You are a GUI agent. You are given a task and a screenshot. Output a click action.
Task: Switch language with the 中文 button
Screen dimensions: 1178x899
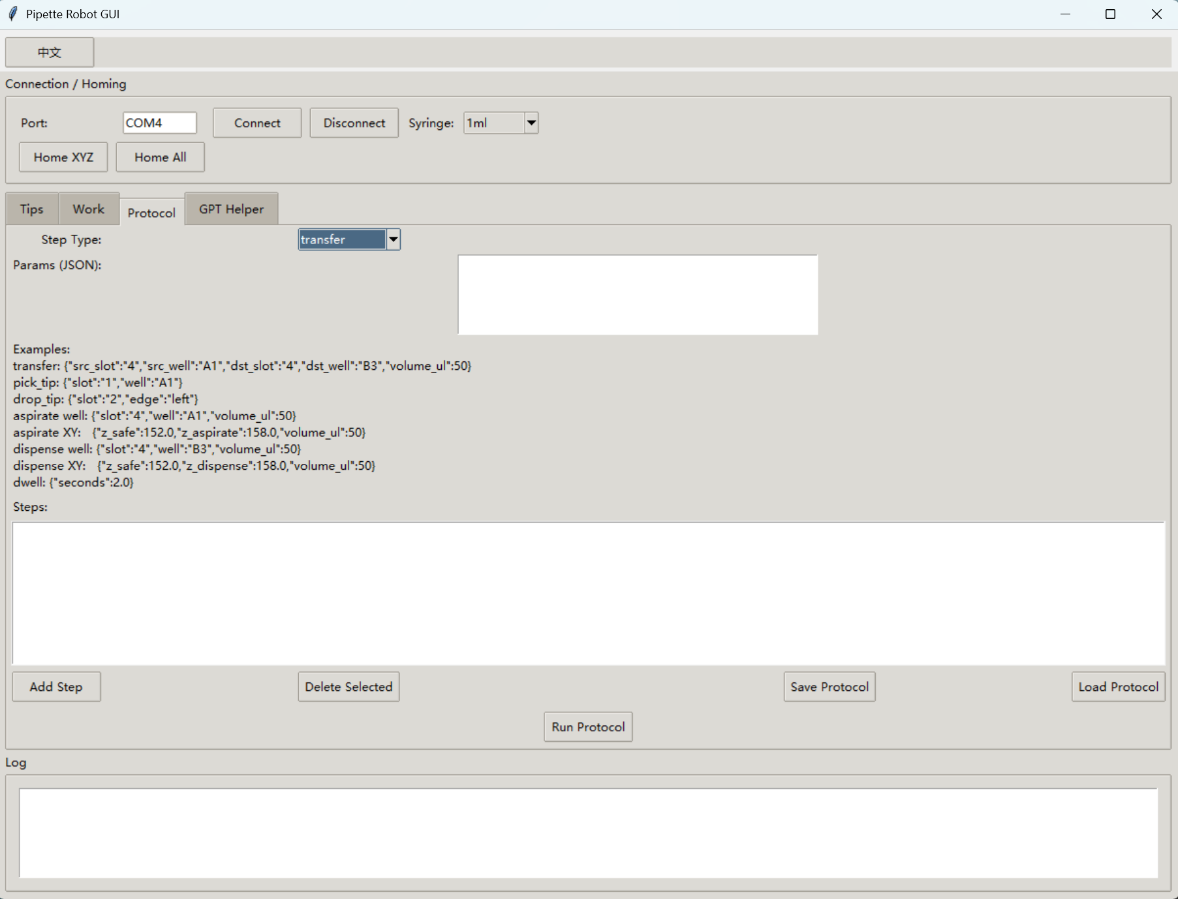50,52
